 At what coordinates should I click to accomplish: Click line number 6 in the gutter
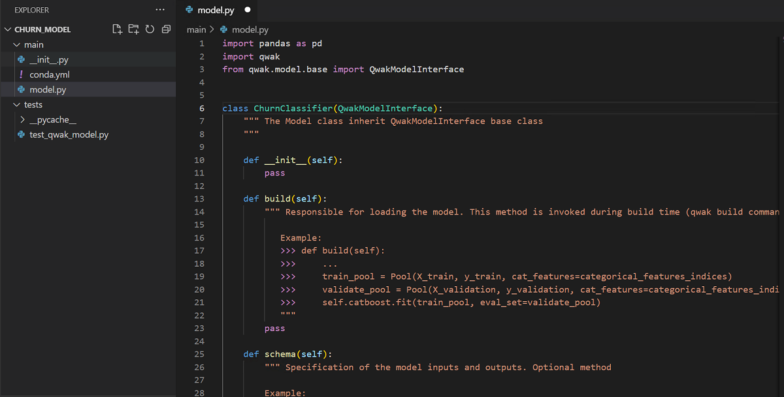coord(202,108)
